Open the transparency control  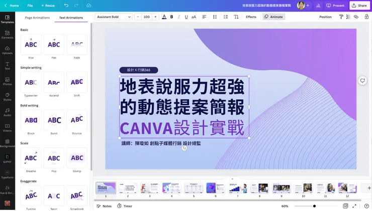point(348,17)
